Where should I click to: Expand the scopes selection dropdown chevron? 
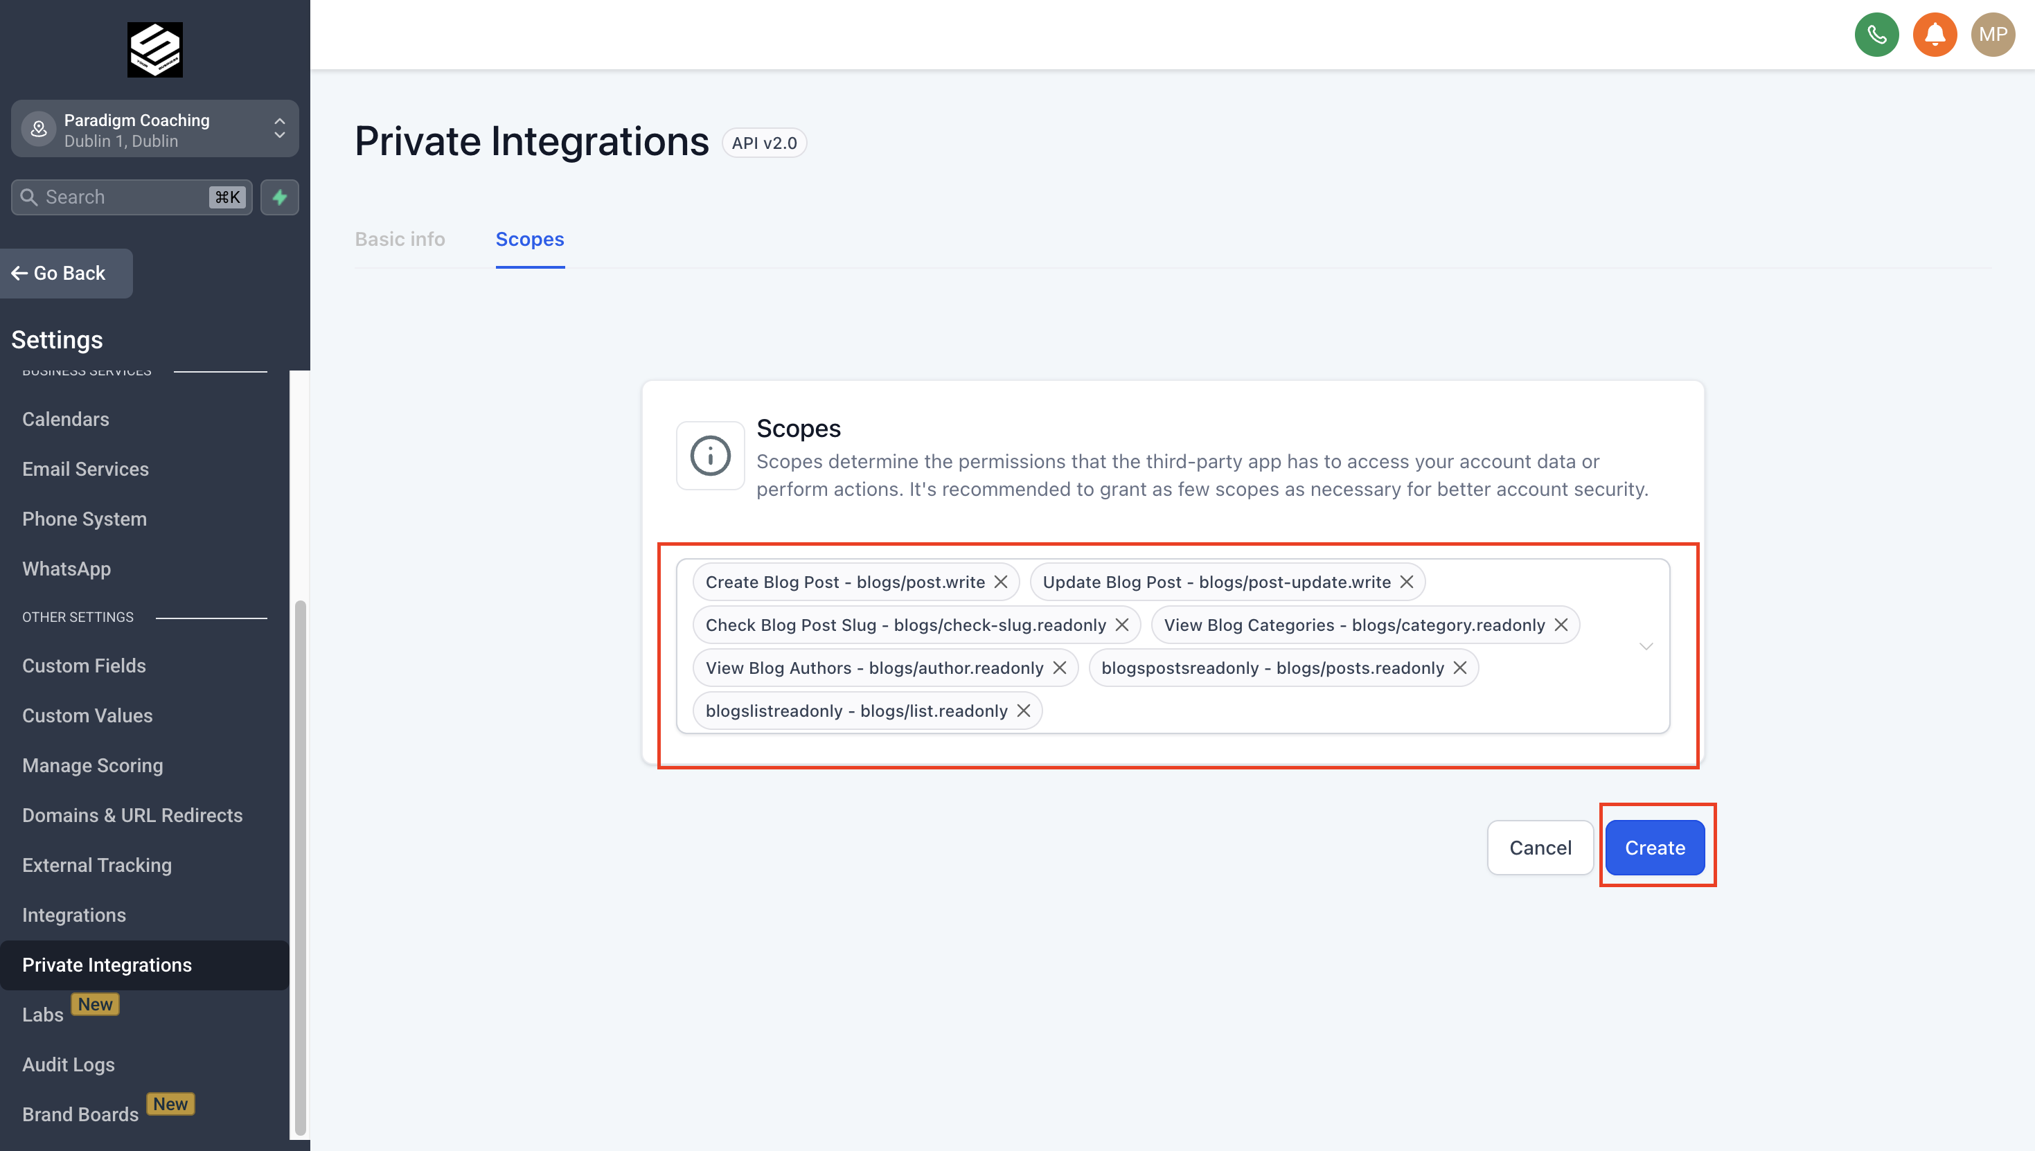coord(1646,646)
